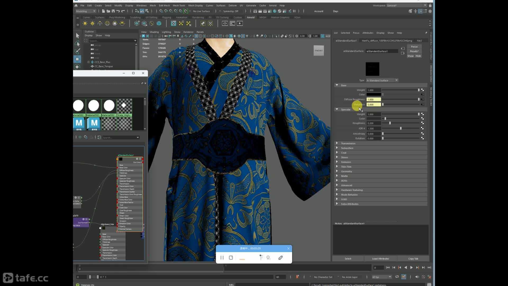Open the 60 fps frame rate dropdown
Screen dimensions: 508x286
click(x=382, y=277)
